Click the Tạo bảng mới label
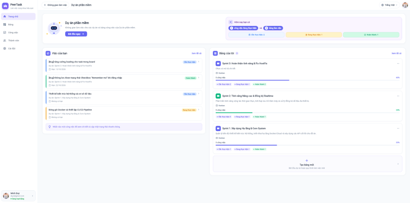The width and height of the screenshot is (410, 203). (307, 165)
